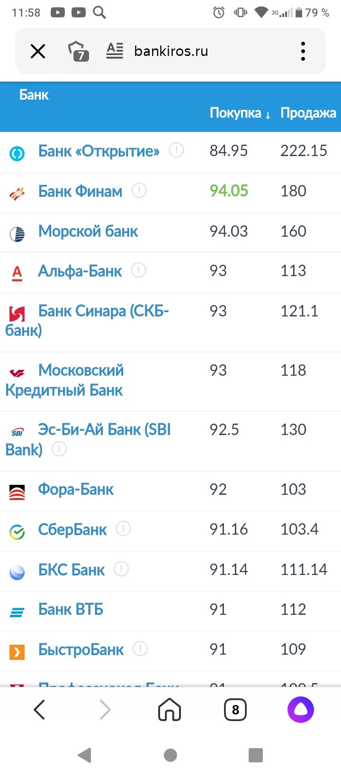Open the Банк ВТБ link
Viewport: 341px width, 778px height.
click(x=71, y=609)
